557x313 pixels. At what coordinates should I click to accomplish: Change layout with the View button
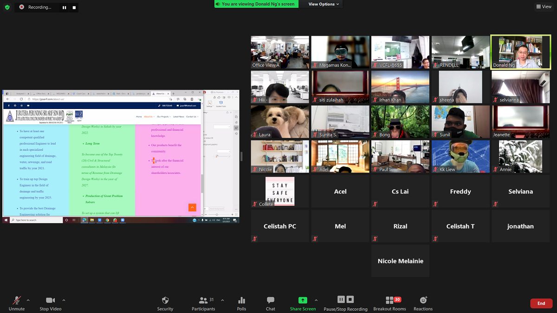[x=544, y=6]
